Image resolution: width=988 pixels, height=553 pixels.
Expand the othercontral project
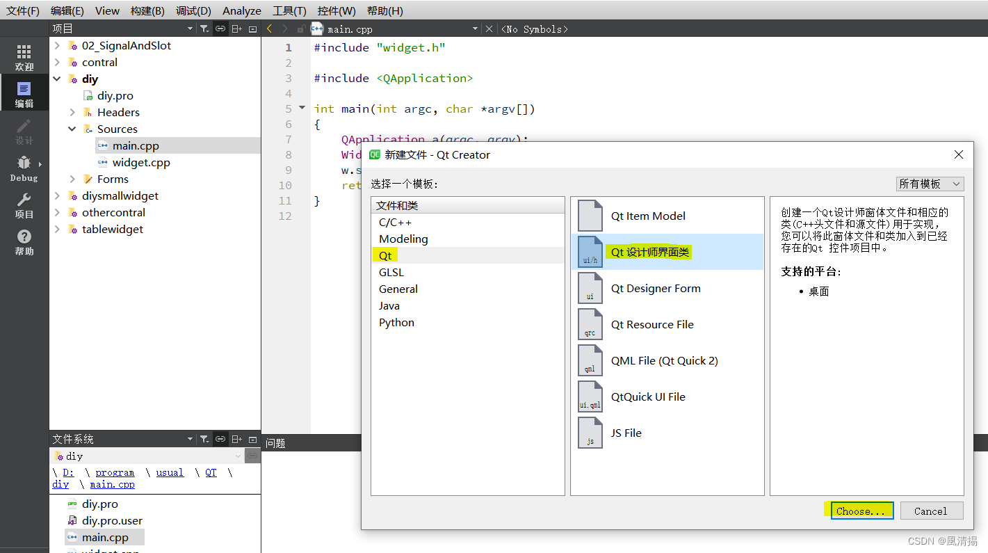click(57, 212)
